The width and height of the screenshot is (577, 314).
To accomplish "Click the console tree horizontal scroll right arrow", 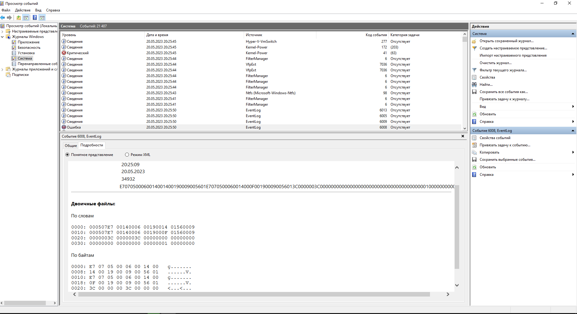I will coord(55,303).
